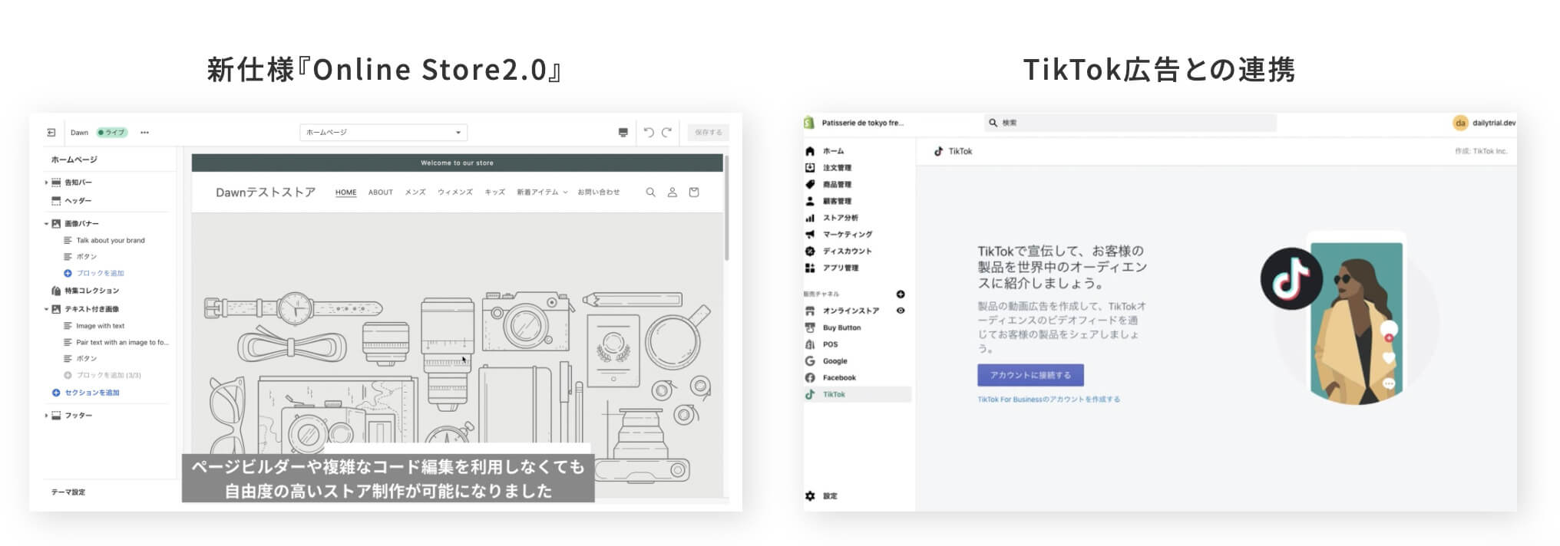The width and height of the screenshot is (1560, 546).
Task: Open the cart bag icon in preview
Action: coord(694,192)
